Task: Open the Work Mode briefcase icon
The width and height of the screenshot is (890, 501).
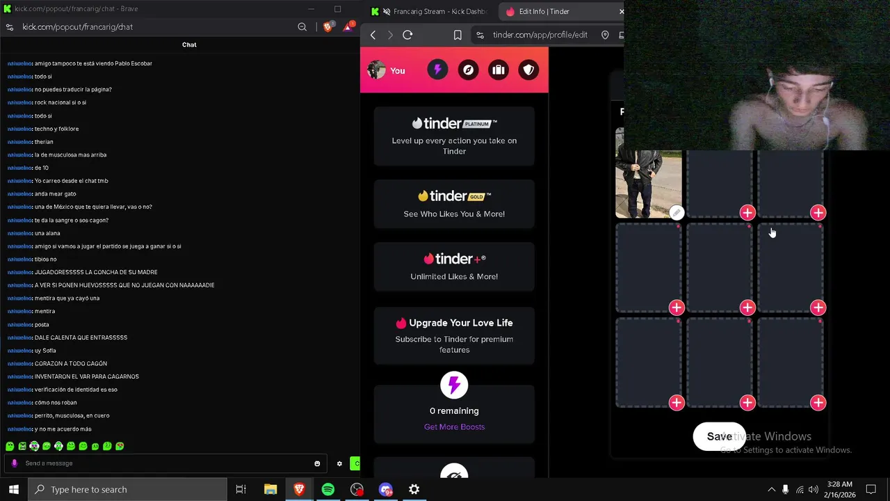Action: pyautogui.click(x=499, y=70)
